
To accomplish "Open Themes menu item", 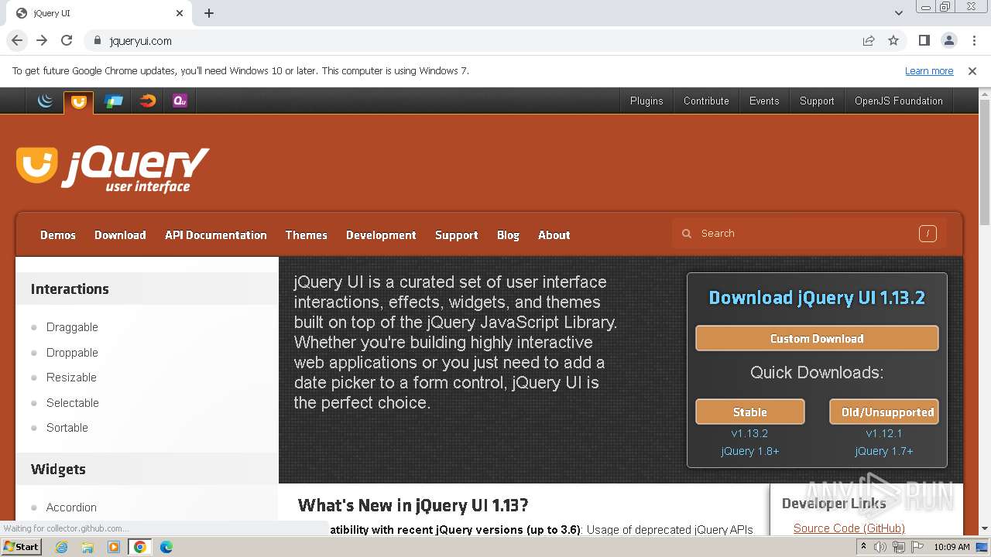I will click(306, 235).
